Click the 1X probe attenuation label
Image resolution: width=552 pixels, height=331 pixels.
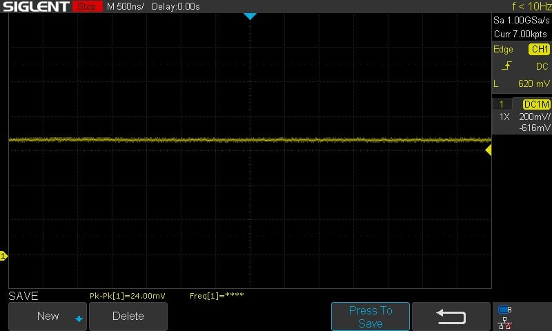click(x=504, y=117)
